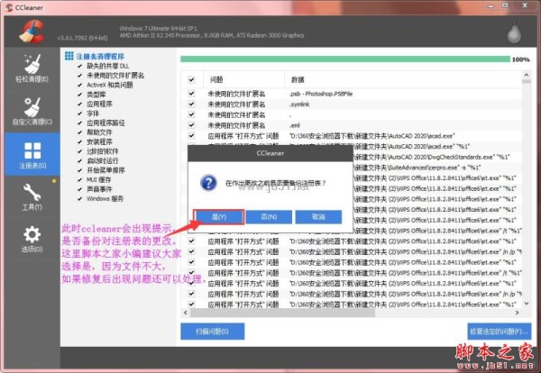Open the 选项 (Options) gear section

pyautogui.click(x=31, y=239)
